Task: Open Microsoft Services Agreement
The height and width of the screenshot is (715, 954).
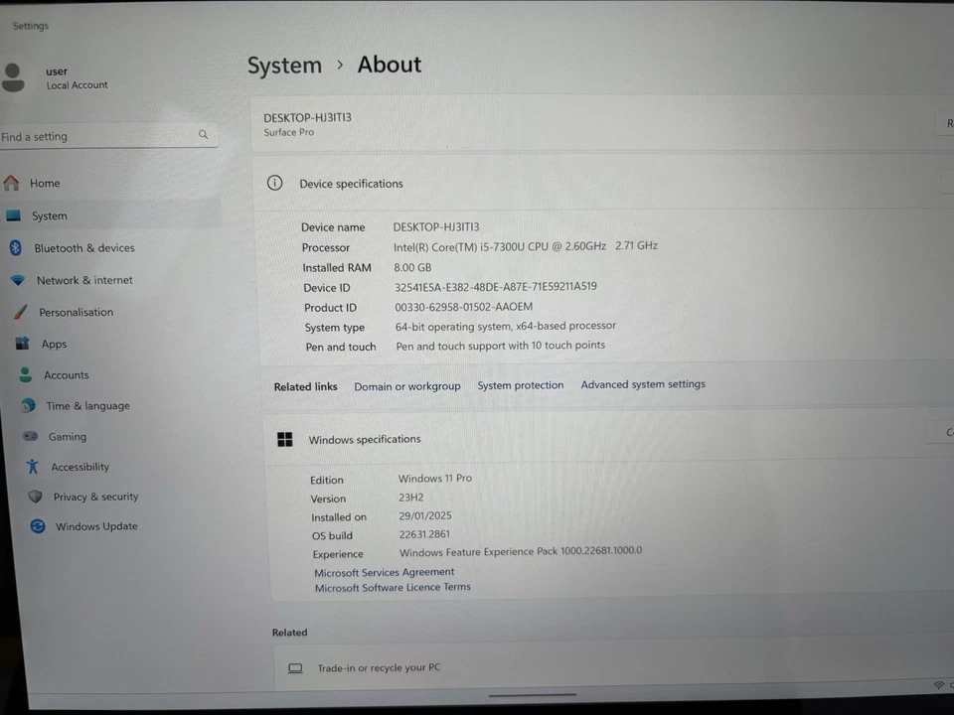Action: click(x=385, y=572)
